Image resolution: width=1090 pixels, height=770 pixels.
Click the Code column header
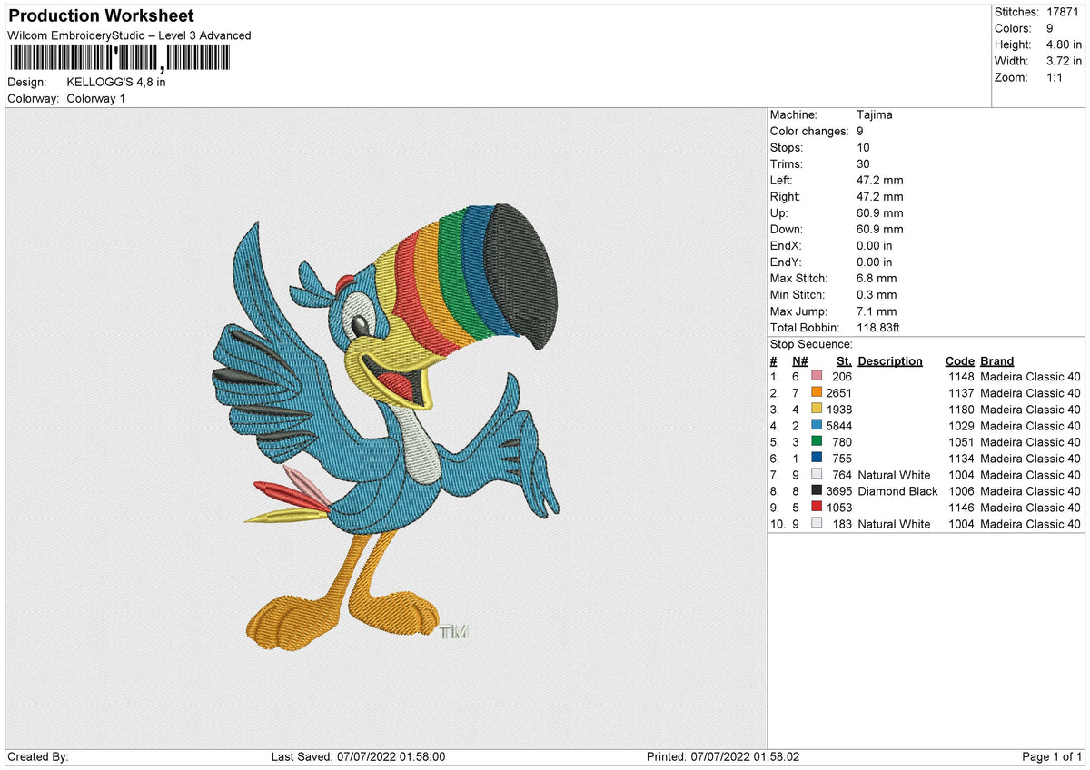coord(959,361)
